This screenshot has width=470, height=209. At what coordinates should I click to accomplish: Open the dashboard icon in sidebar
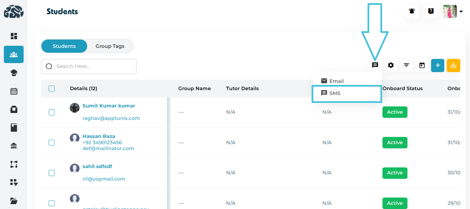pos(14,36)
